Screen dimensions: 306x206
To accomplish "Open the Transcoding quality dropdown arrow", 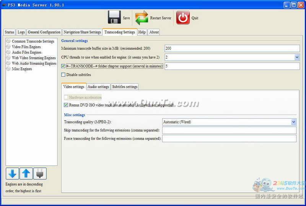I will (x=294, y=122).
